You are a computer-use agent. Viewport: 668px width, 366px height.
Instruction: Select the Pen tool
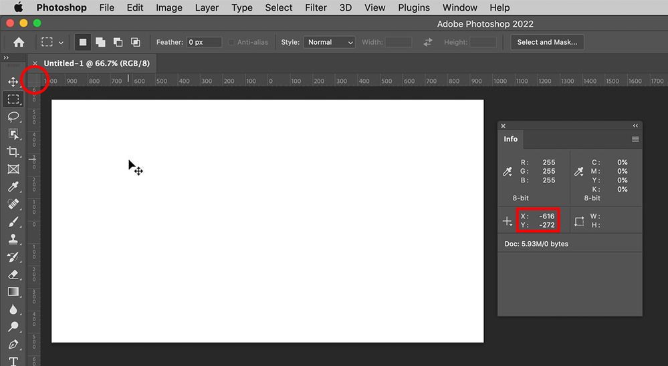coord(13,344)
